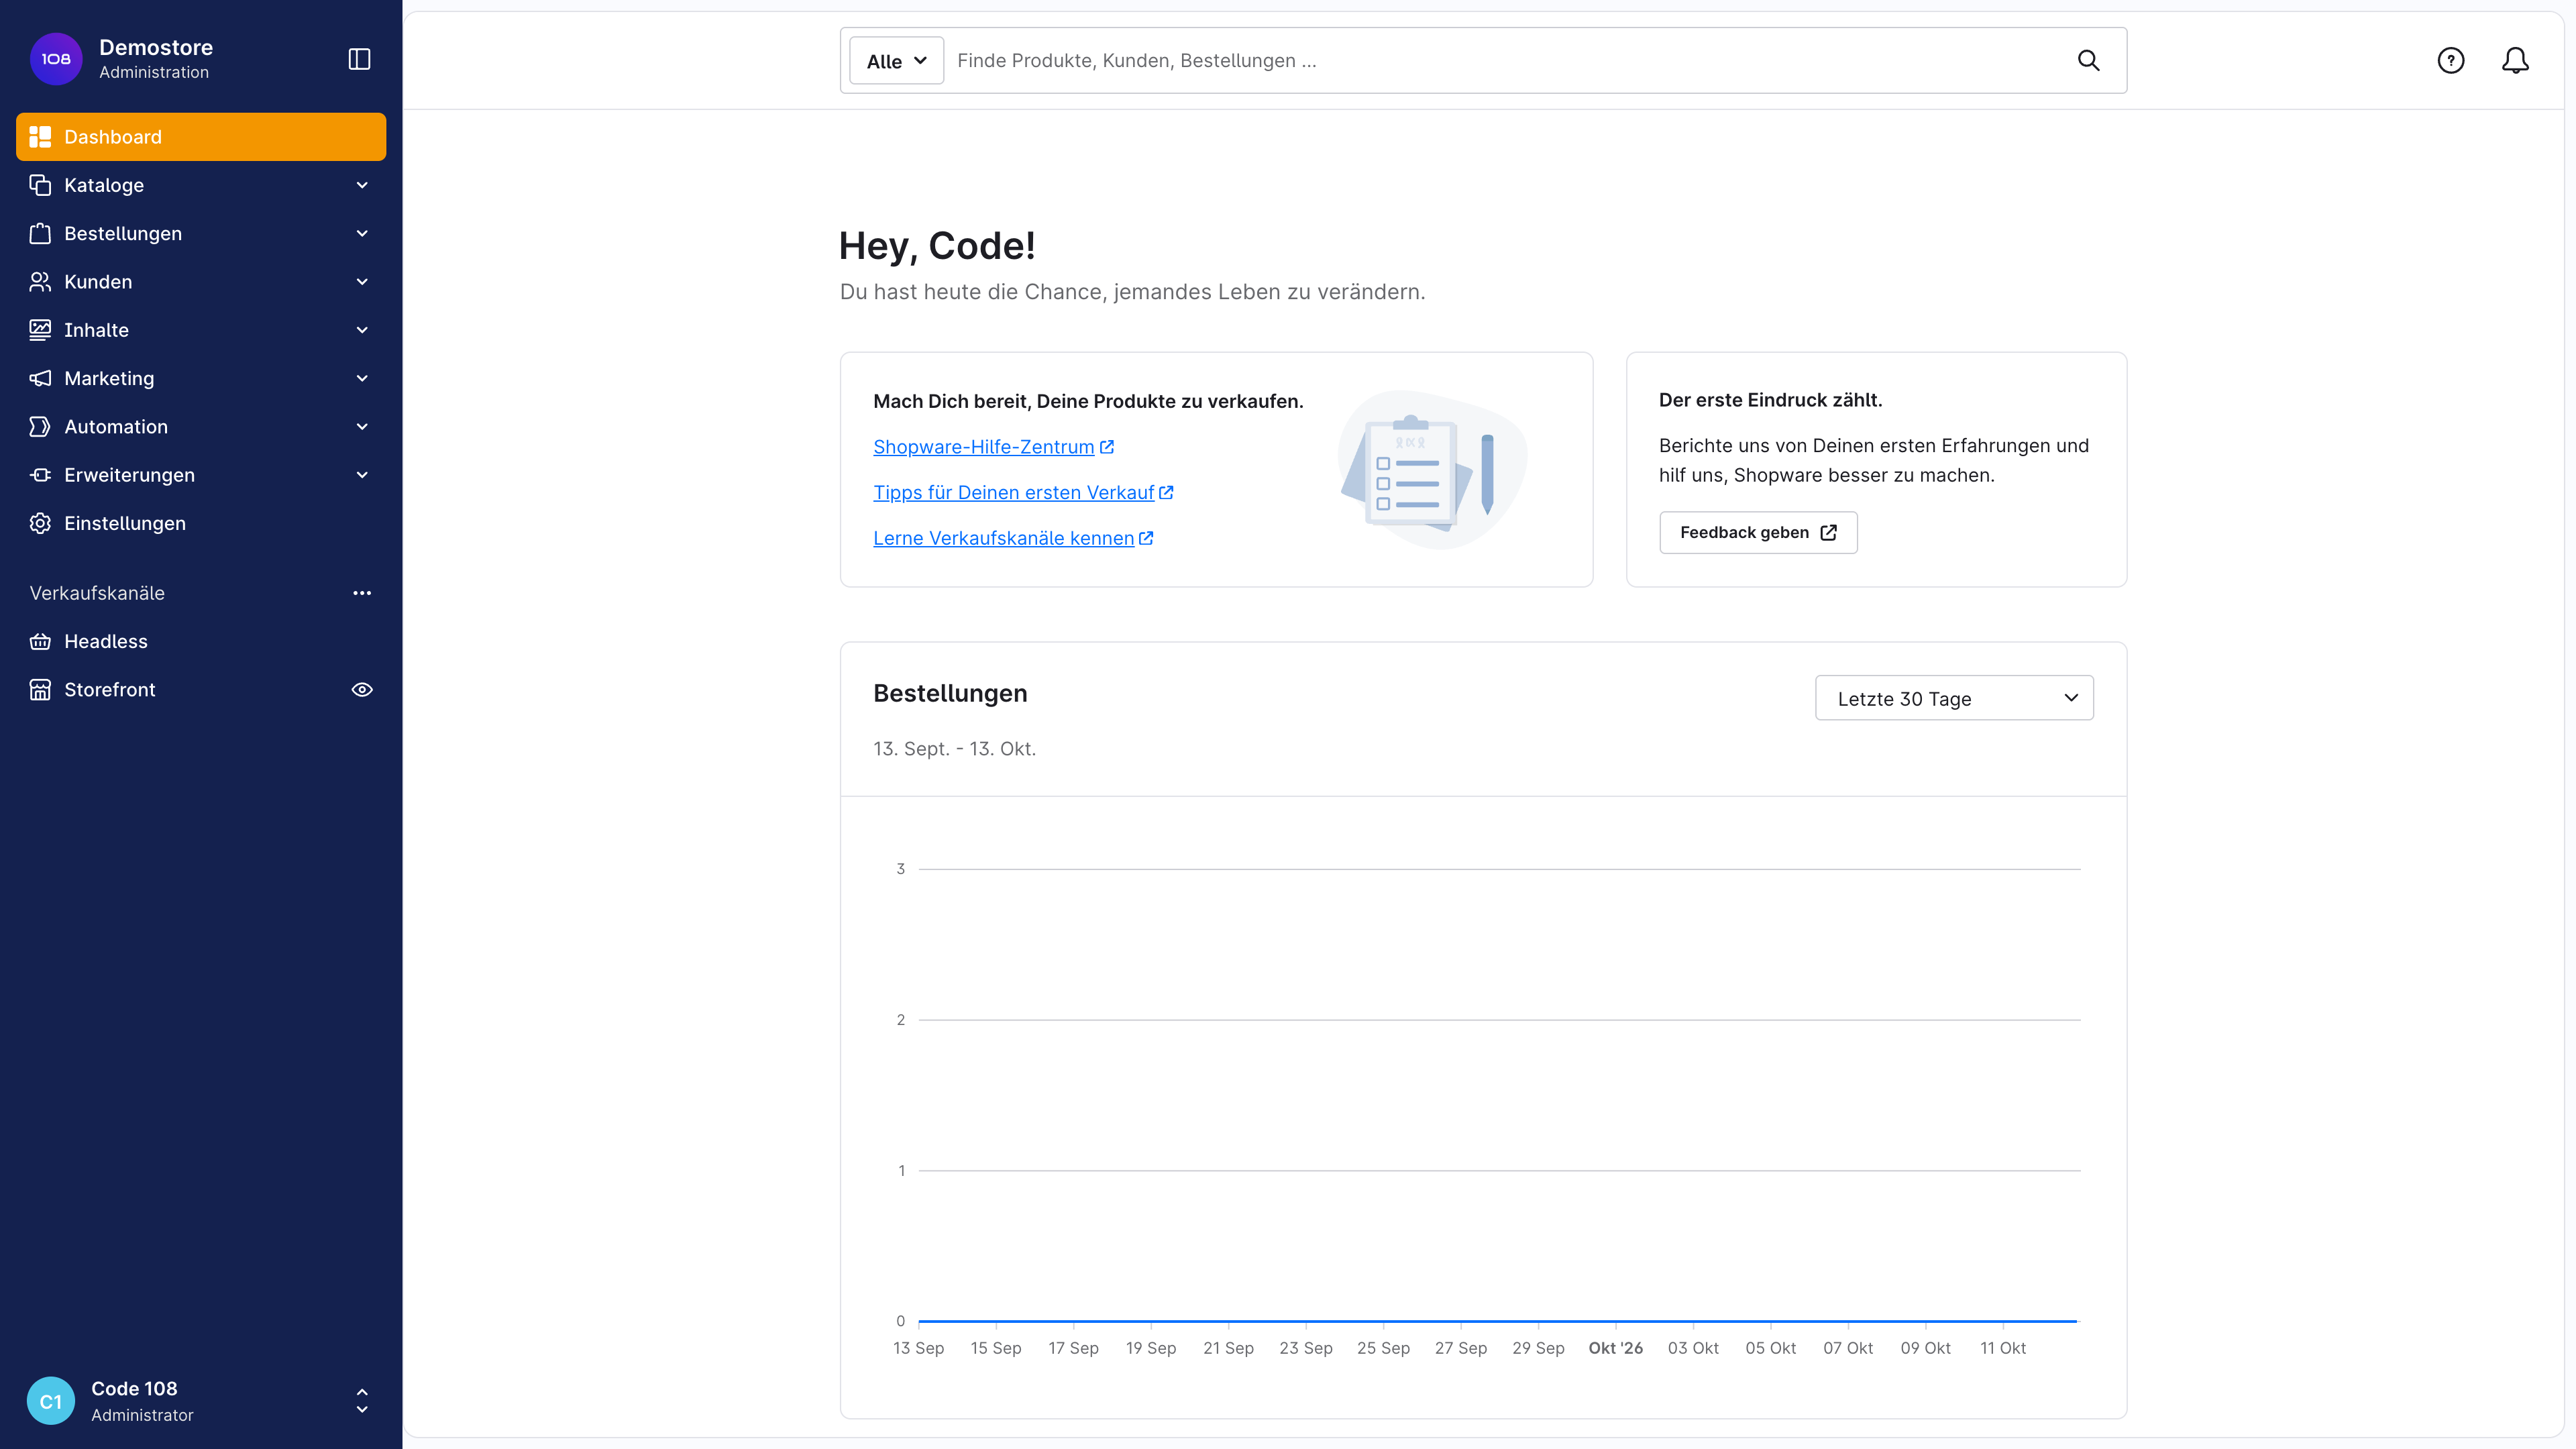Click the Storefront shop icon
The image size is (2576, 1449).
click(x=40, y=690)
